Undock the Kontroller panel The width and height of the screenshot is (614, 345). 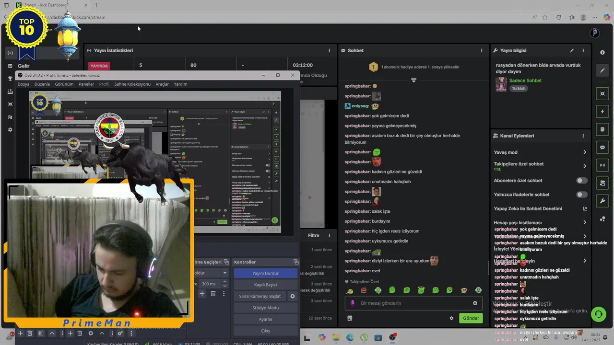point(296,262)
